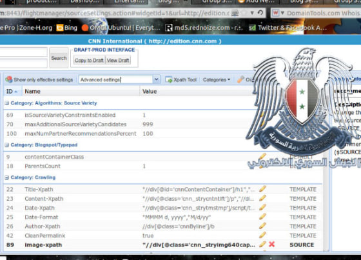The width and height of the screenshot is (361, 260).
Task: Edit Author-Xpath with pencil icon
Action: pos(262,226)
